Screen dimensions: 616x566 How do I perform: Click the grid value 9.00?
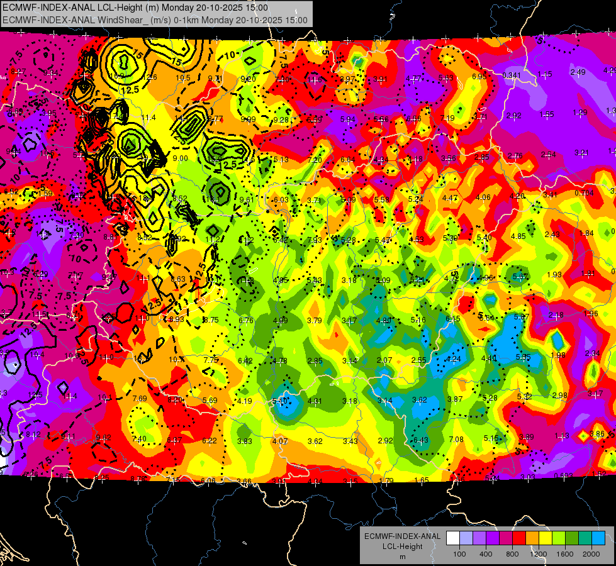pyautogui.click(x=181, y=158)
